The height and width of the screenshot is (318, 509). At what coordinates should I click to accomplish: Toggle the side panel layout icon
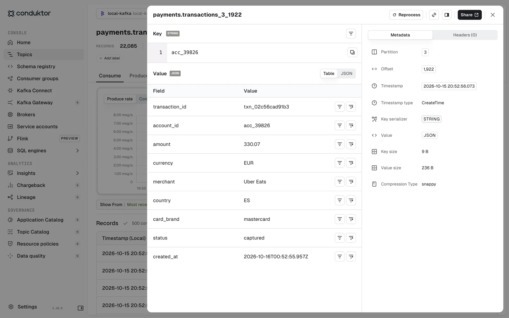tap(447, 15)
